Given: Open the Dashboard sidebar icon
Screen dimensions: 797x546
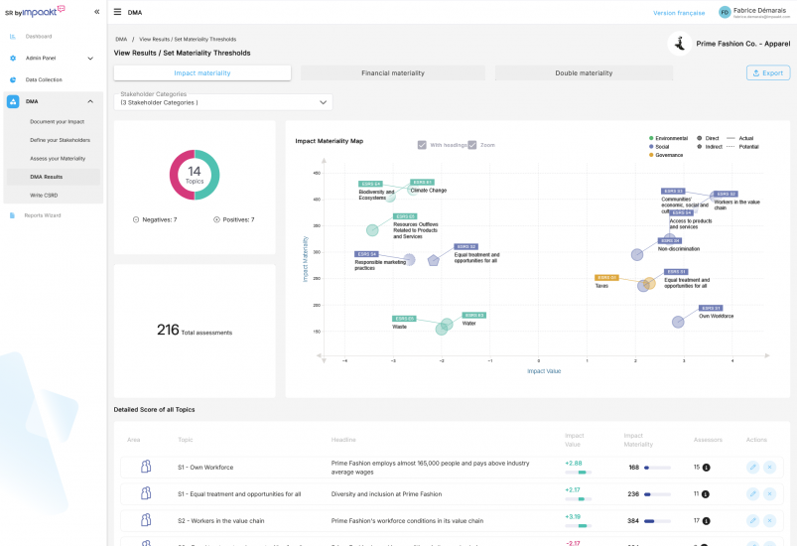Looking at the screenshot, I should [x=13, y=37].
